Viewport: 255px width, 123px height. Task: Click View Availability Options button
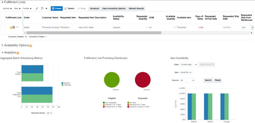pyautogui.click(x=114, y=9)
